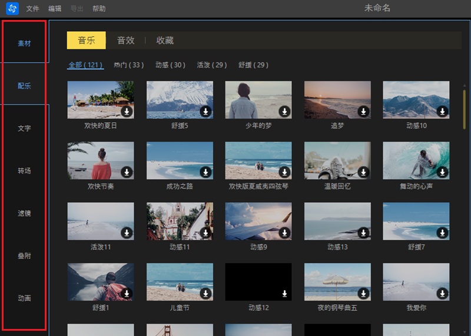Click the scrollbar down arrow

tap(465, 332)
